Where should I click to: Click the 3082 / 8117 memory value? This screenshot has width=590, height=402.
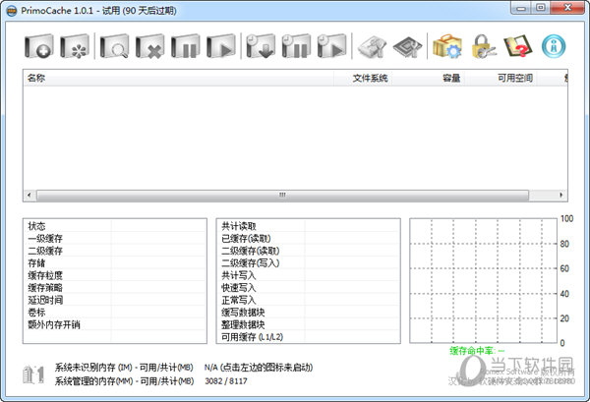(226, 381)
